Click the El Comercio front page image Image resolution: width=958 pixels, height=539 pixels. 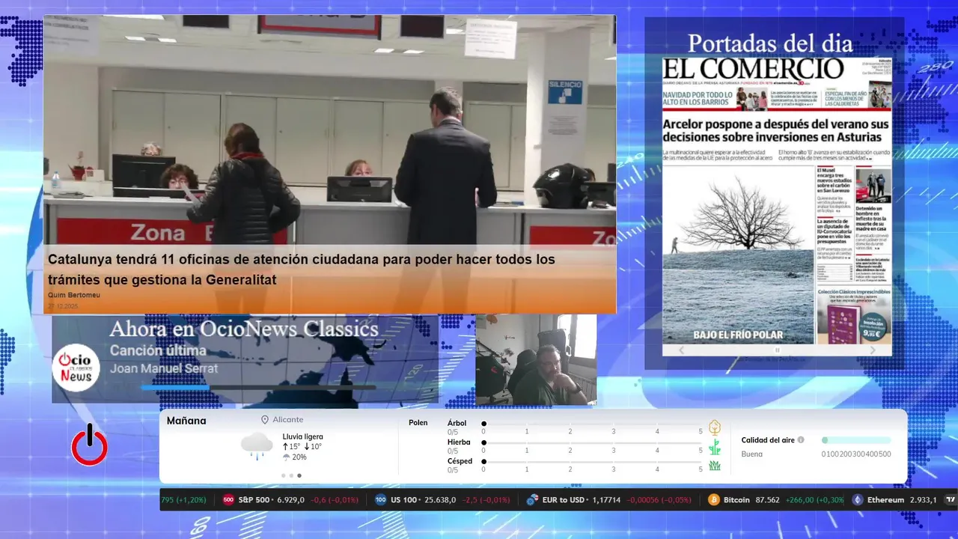(x=777, y=200)
